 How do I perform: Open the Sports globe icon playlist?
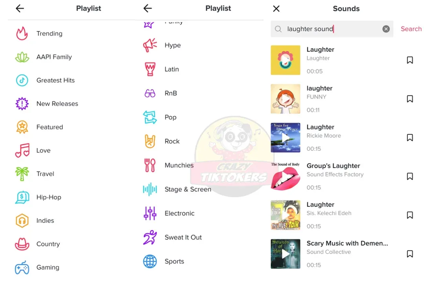150,262
